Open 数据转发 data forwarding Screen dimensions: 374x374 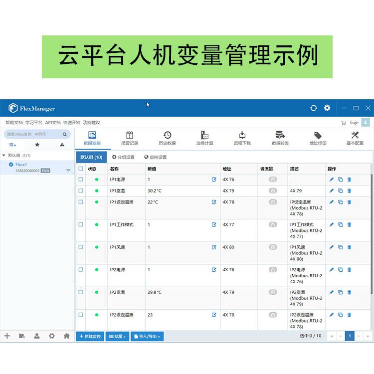coord(280,138)
